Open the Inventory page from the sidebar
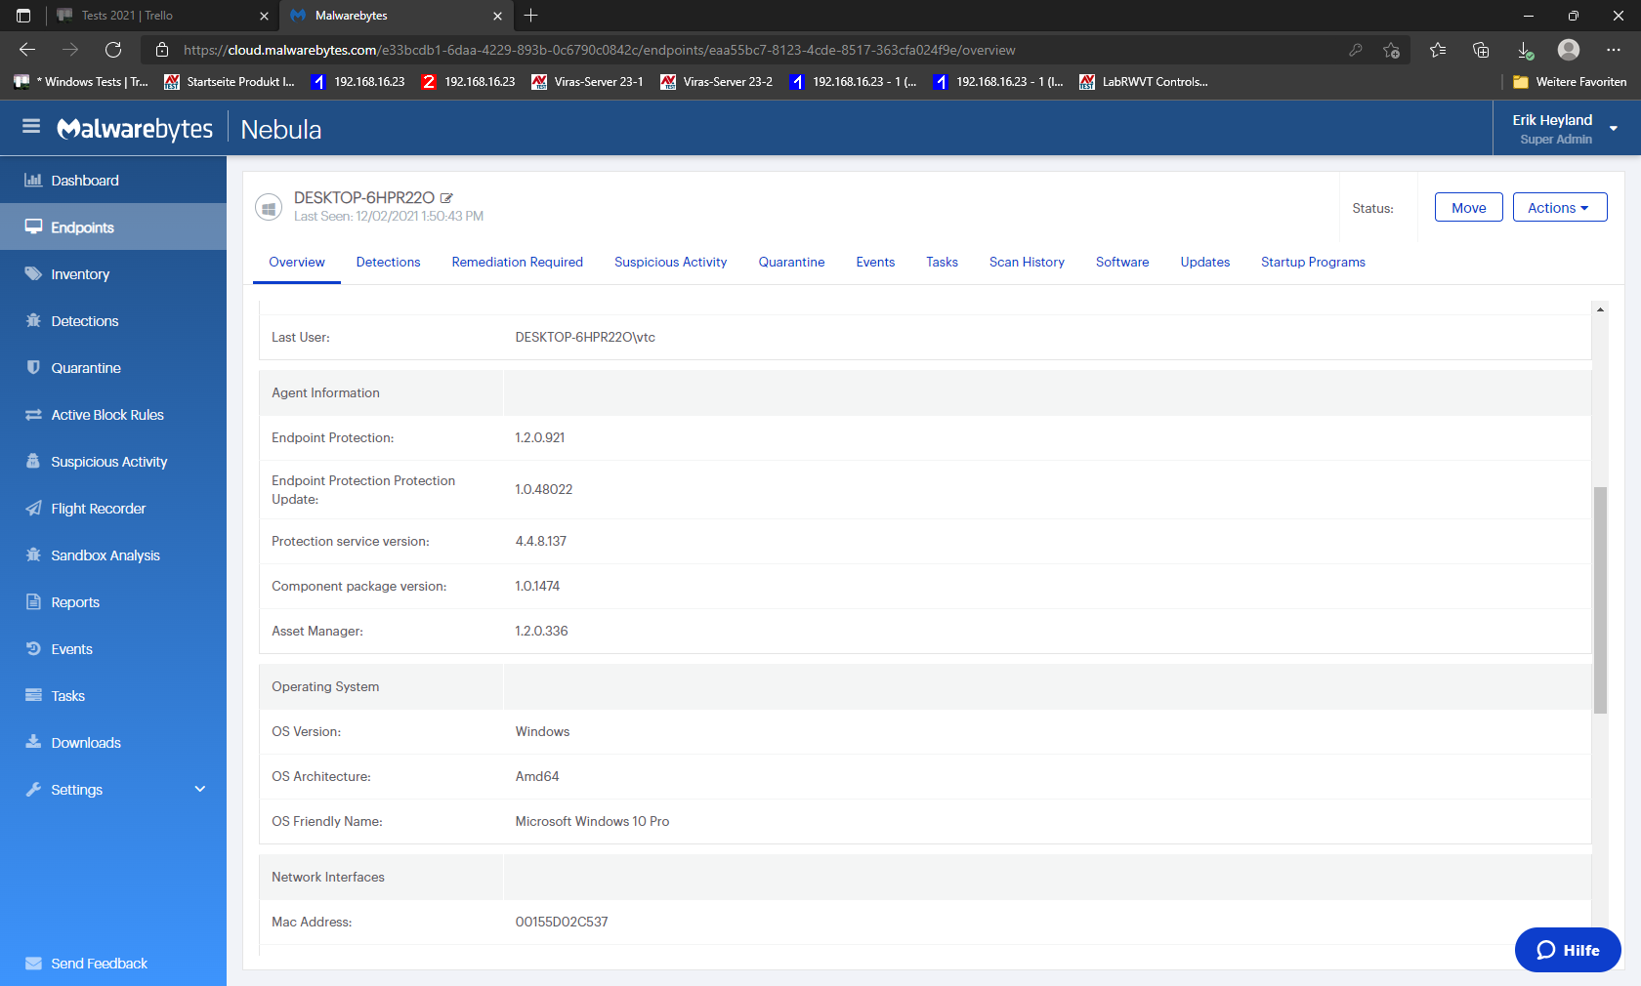Image resolution: width=1641 pixels, height=986 pixels. (80, 274)
